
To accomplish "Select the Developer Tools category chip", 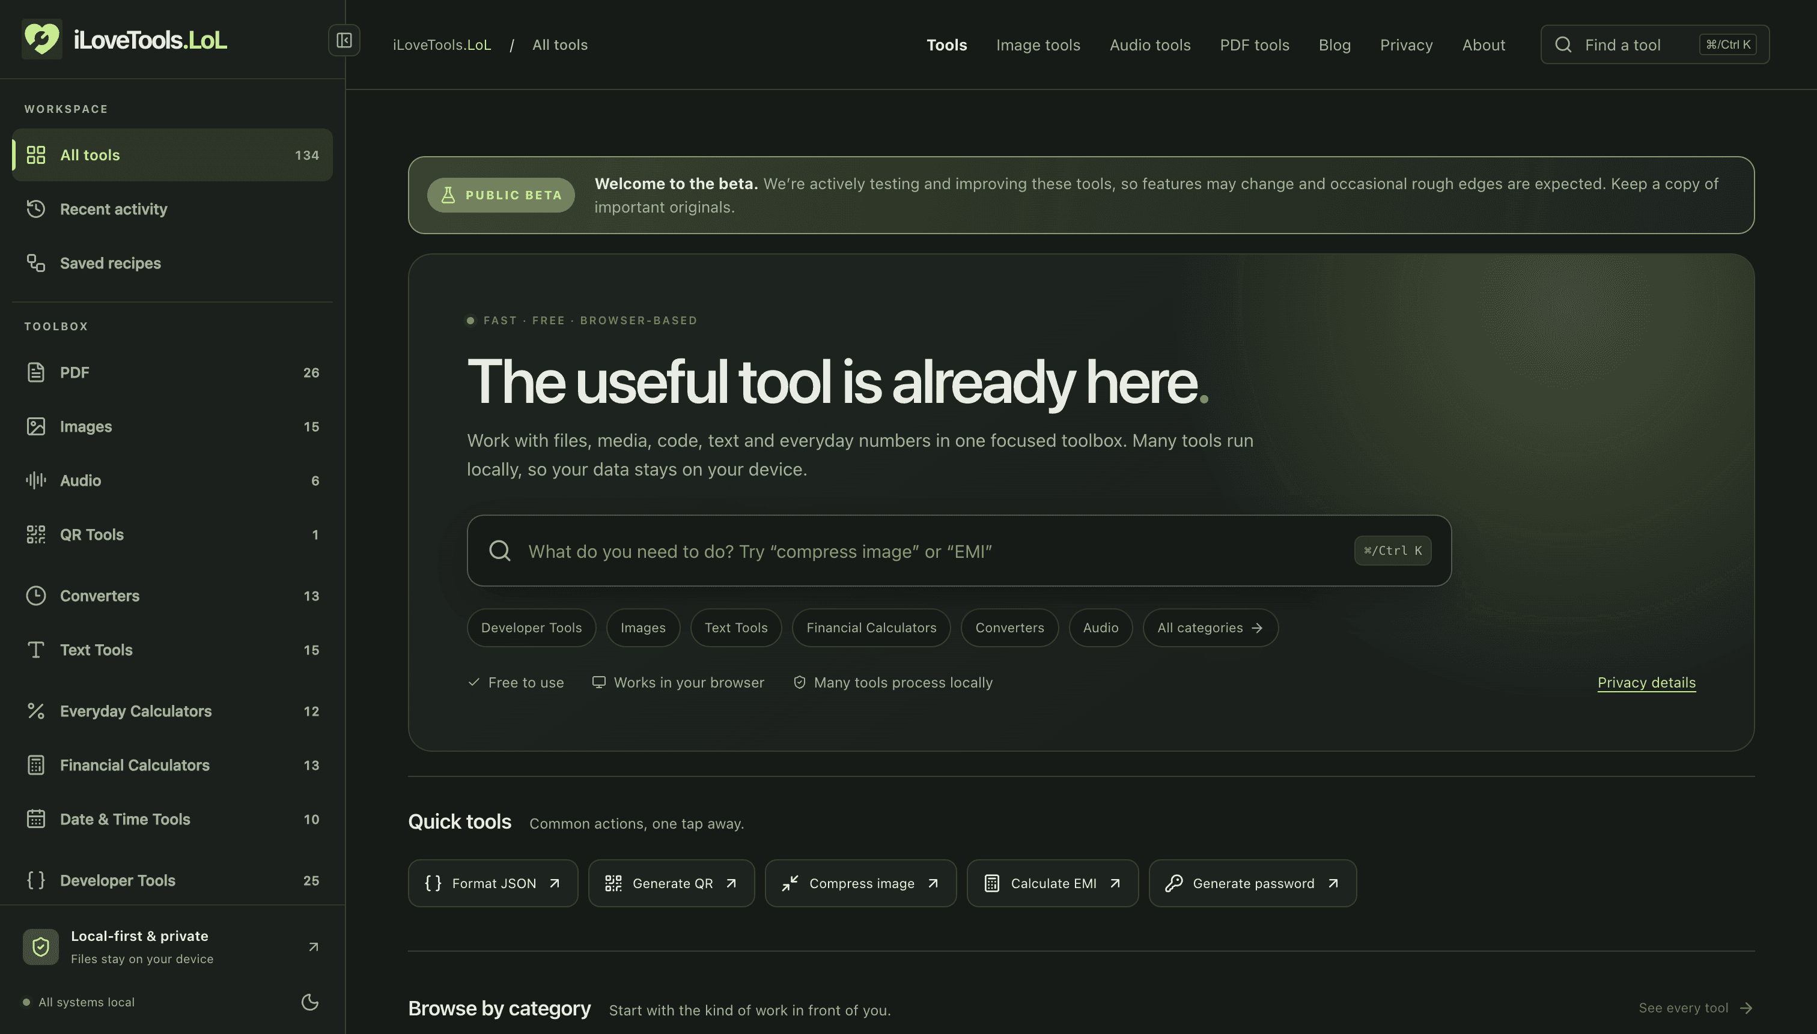I will (532, 628).
